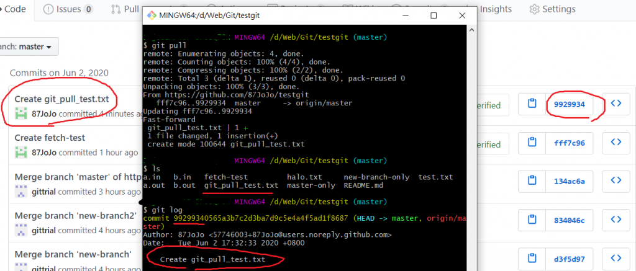This screenshot has height=271, width=636.
Task: Click 'git pull' command line in terminal
Action: 165,45
